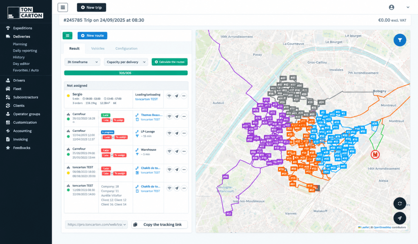Open more options for Warehouse delivery
Viewport: 418px width, 244px height.
[184, 151]
